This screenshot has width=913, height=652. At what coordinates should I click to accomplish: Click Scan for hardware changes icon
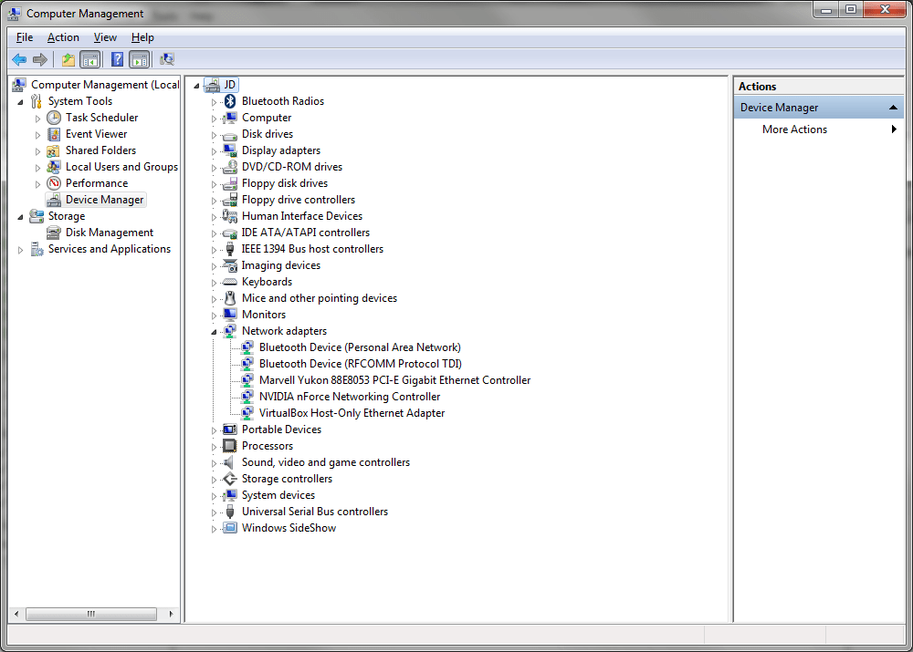(167, 59)
